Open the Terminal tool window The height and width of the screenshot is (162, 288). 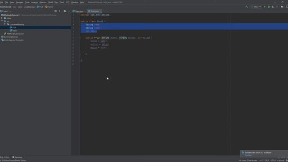point(17,157)
